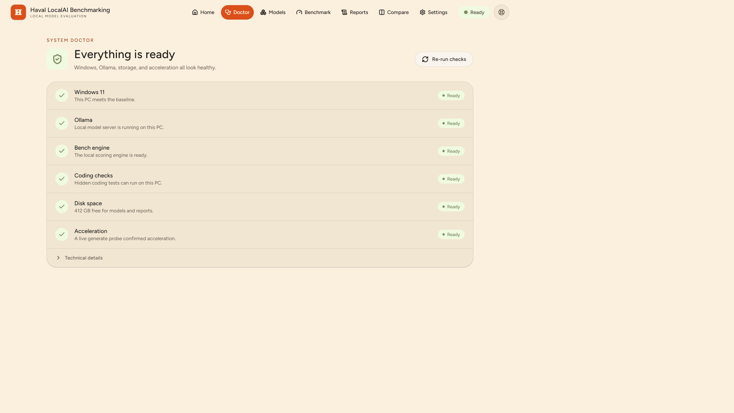
Task: Click 'A live generate probe confirmed acceleration.'
Action: point(125,238)
